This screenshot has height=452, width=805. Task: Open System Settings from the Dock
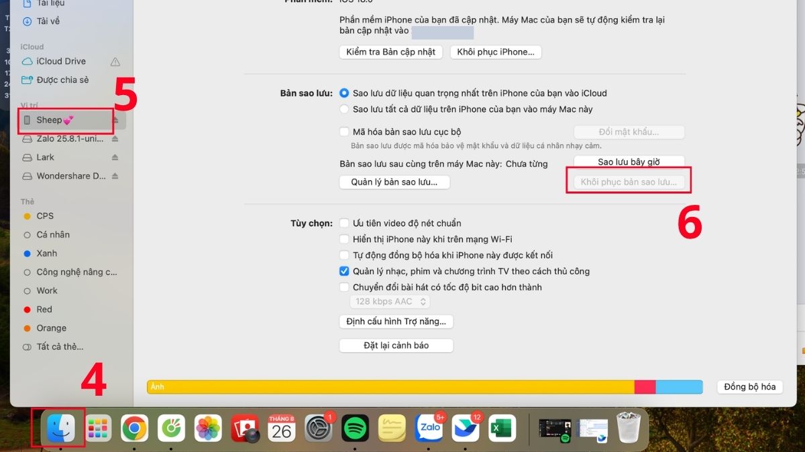pyautogui.click(x=318, y=428)
